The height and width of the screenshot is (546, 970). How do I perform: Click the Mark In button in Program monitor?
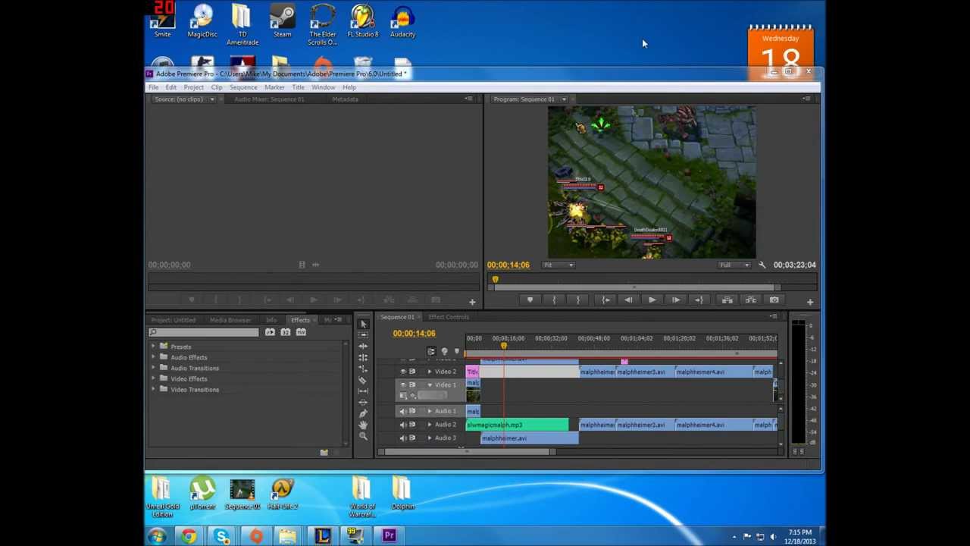(x=554, y=300)
